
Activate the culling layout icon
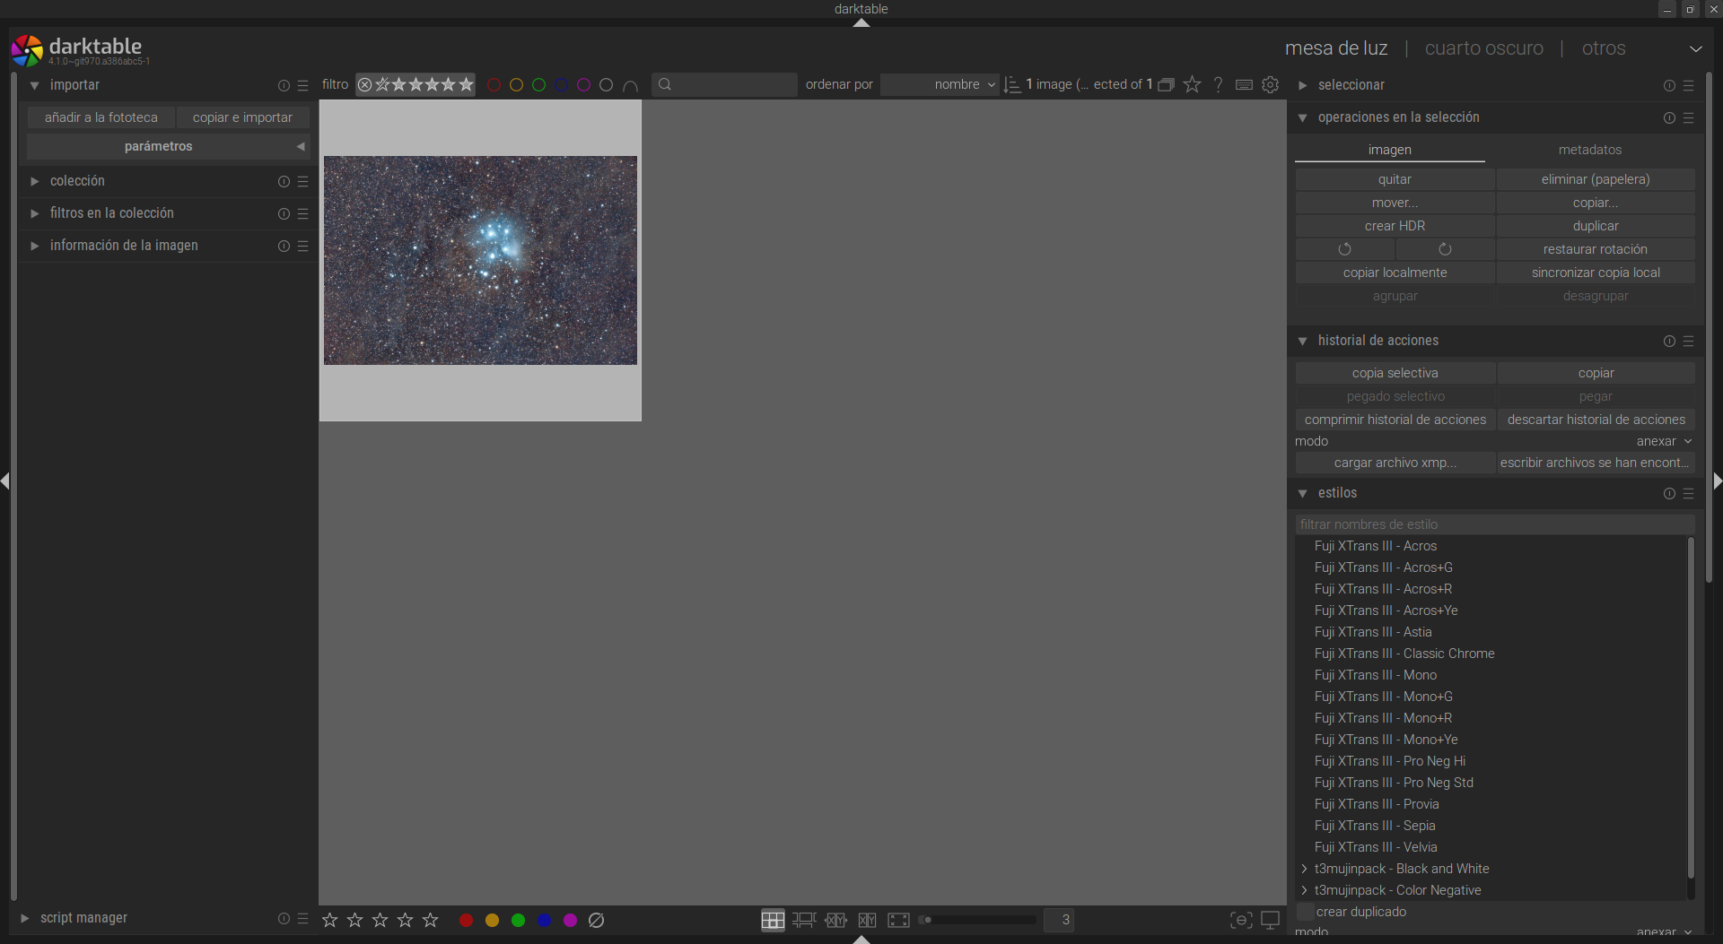tap(835, 920)
